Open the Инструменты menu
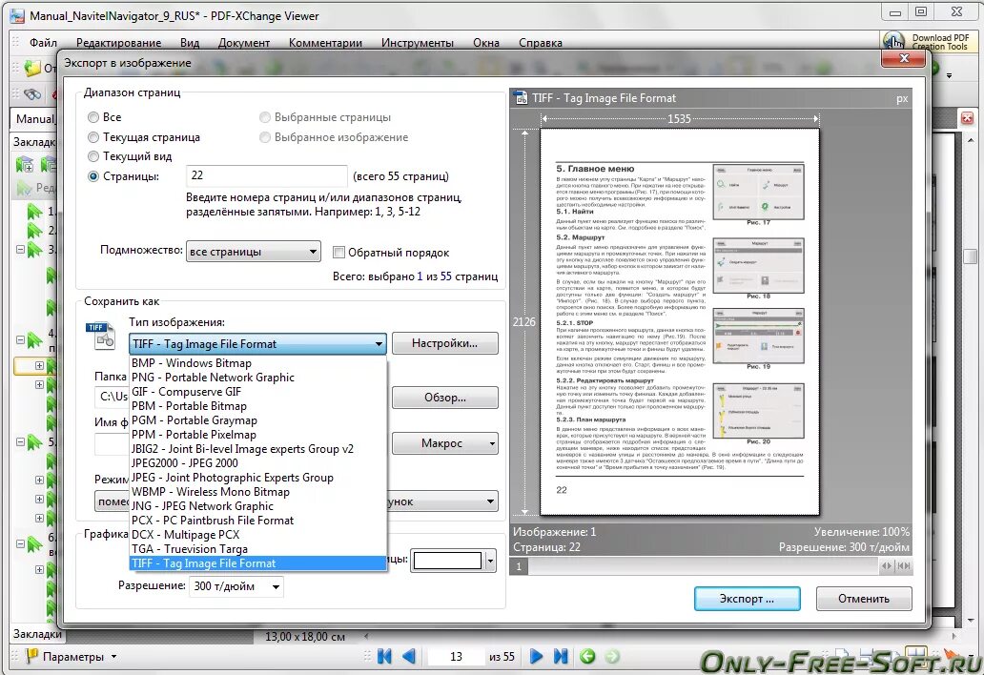Screen dimensions: 984x675 point(418,43)
